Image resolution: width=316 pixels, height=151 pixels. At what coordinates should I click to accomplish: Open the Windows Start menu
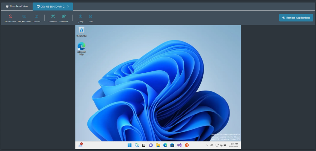(x=129, y=145)
